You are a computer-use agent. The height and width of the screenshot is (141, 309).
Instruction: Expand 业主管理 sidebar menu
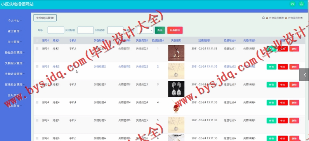click(x=15, y=31)
